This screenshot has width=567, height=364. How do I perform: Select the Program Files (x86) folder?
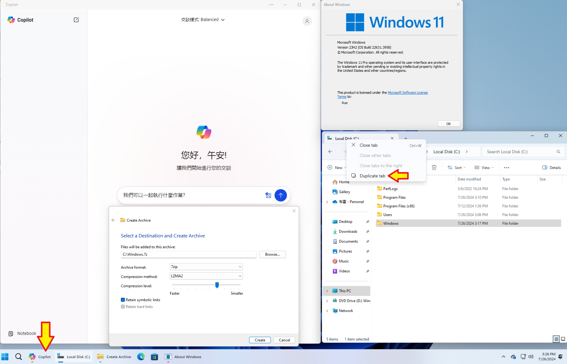tap(468, 206)
